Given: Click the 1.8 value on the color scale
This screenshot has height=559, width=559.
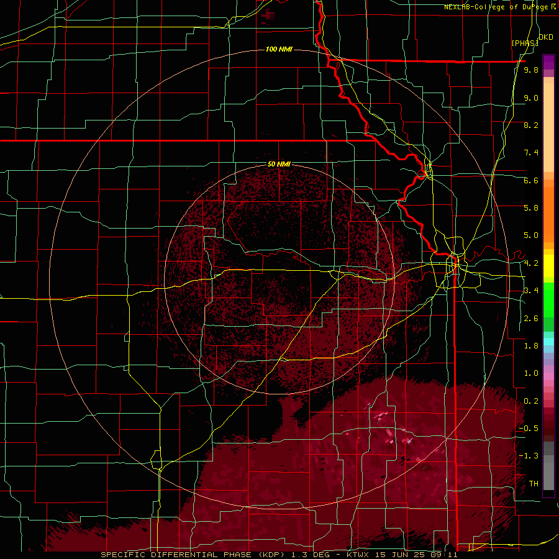Looking at the screenshot, I should (531, 346).
